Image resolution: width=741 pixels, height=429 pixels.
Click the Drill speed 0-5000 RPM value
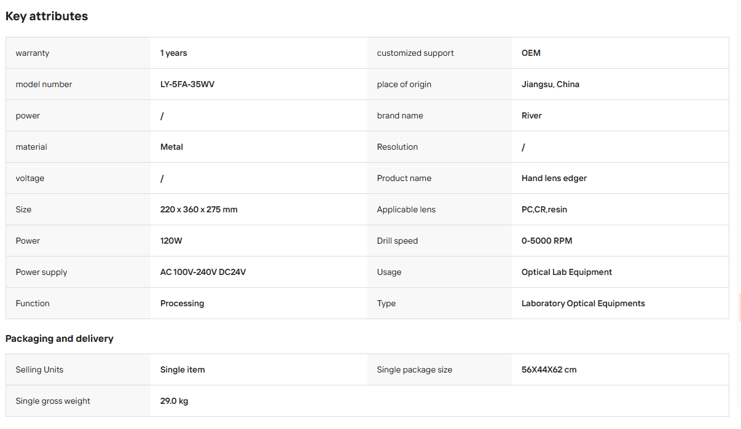(x=547, y=241)
